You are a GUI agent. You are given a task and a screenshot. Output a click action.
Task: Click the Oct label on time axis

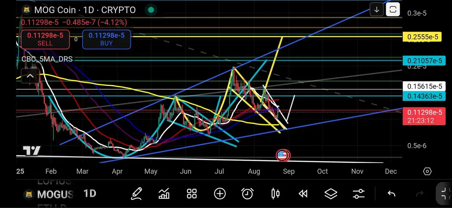(x=322, y=172)
